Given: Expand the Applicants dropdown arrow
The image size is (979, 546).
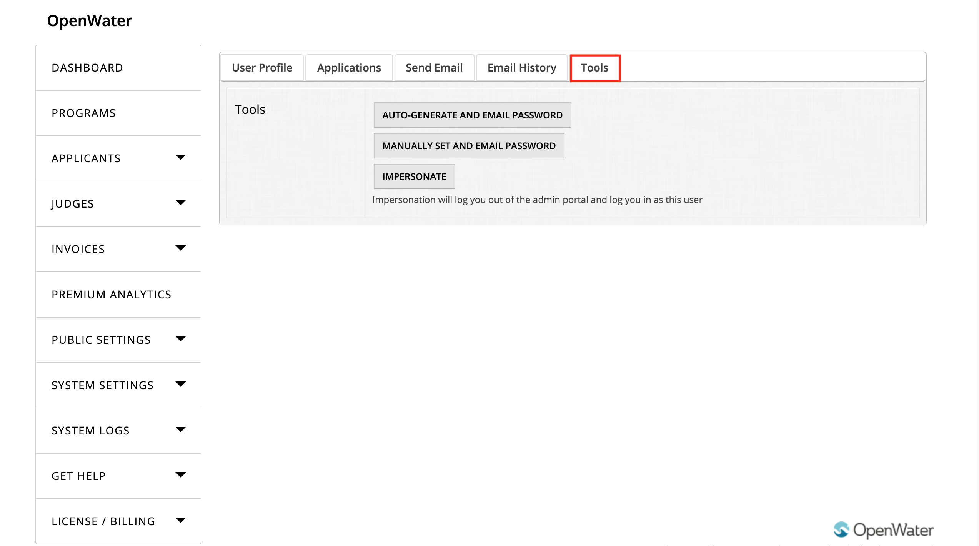Looking at the screenshot, I should (x=180, y=157).
